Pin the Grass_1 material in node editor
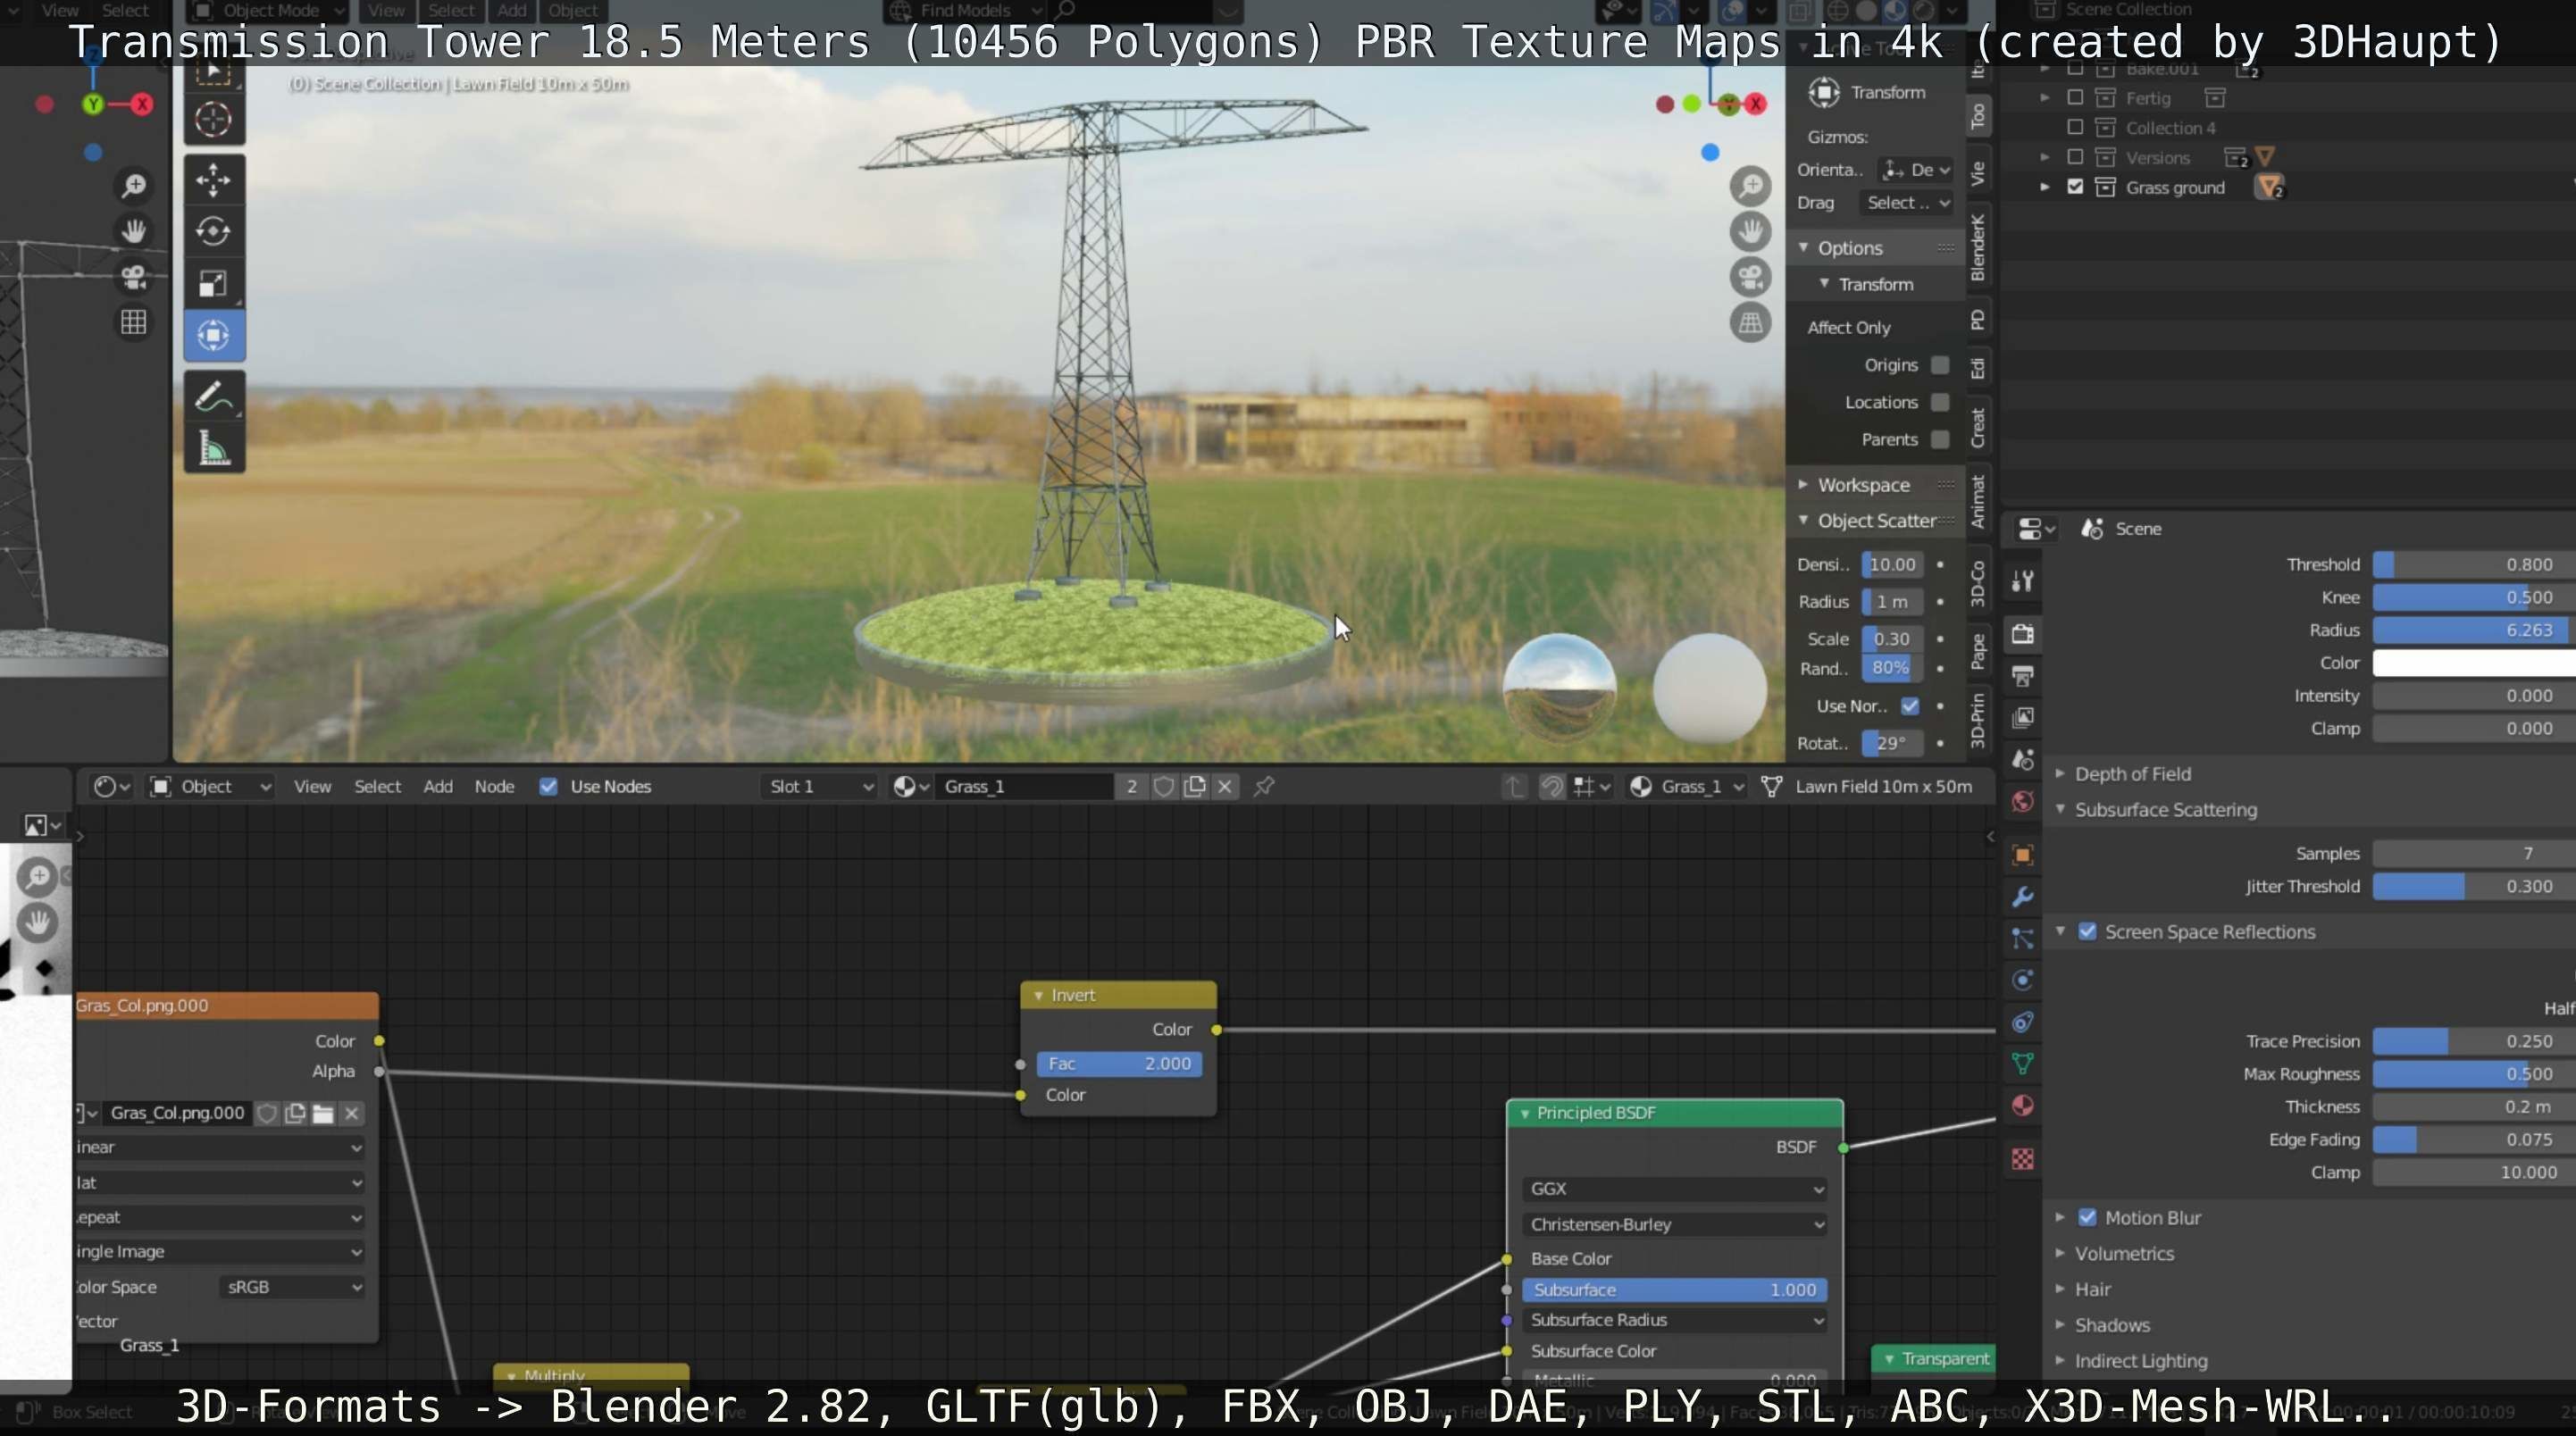Viewport: 2576px width, 1436px height. point(1264,786)
